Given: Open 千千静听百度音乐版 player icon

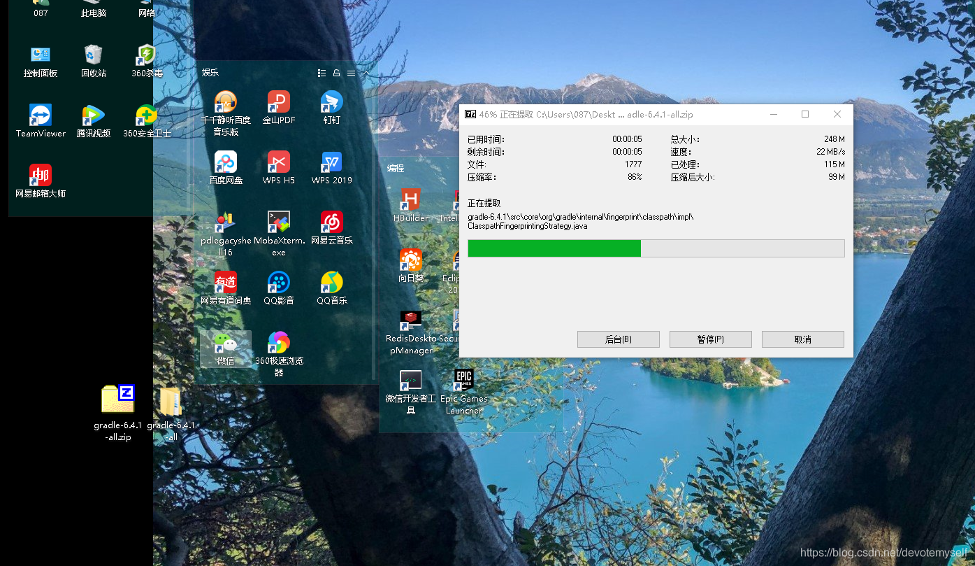Looking at the screenshot, I should point(226,113).
